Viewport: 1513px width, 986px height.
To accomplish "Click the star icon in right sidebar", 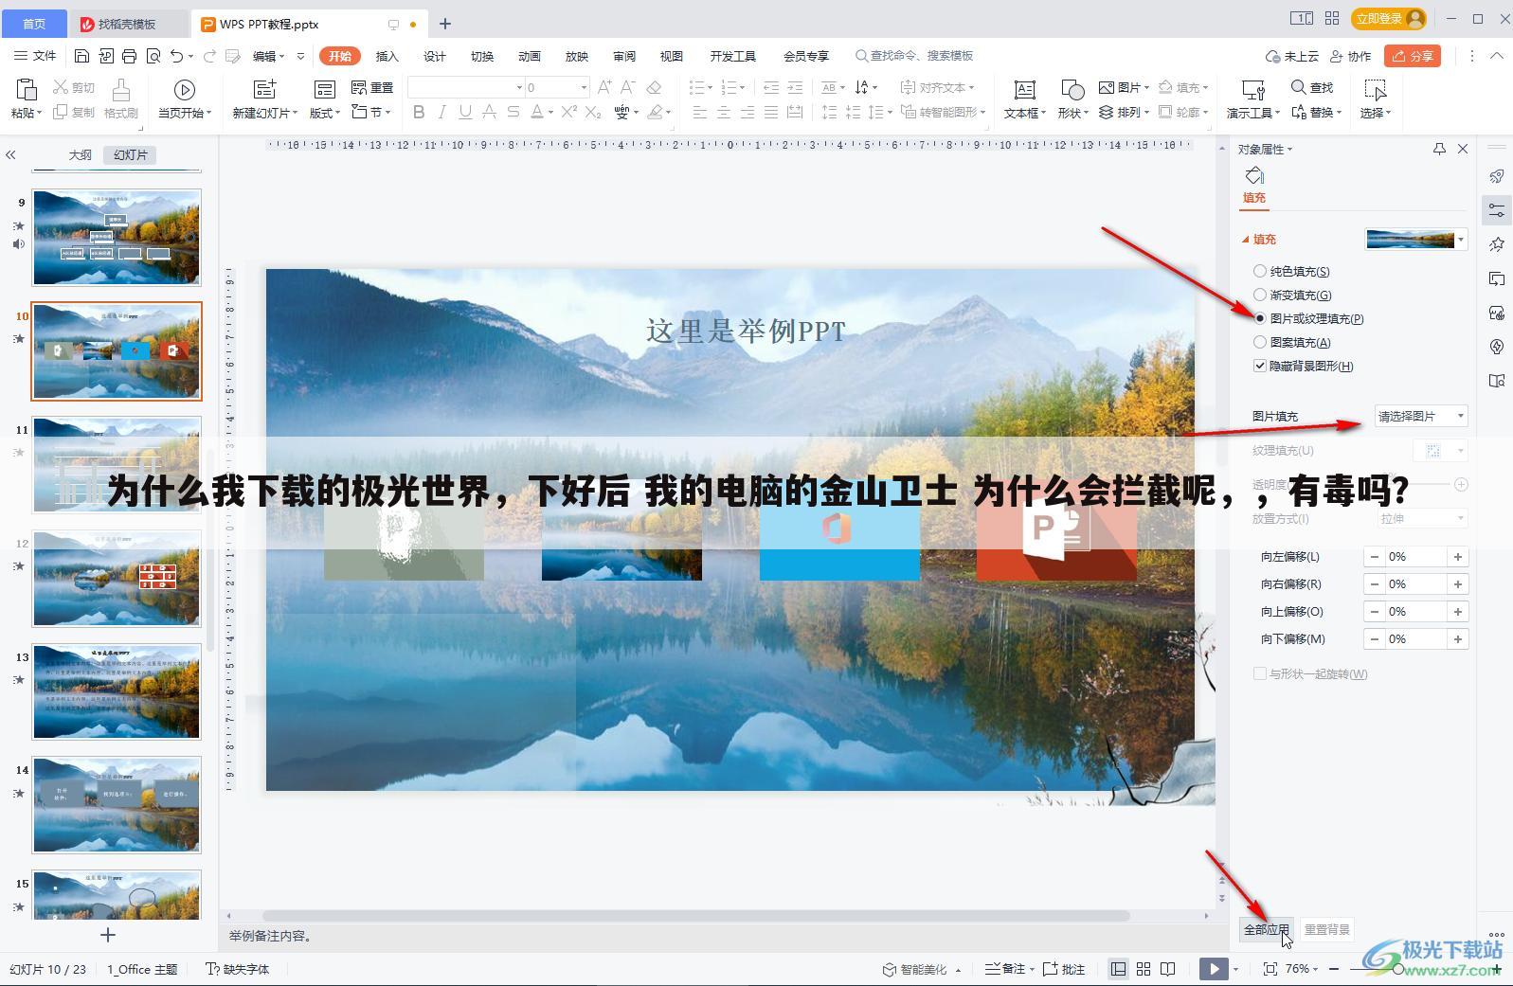I will pos(1497,244).
